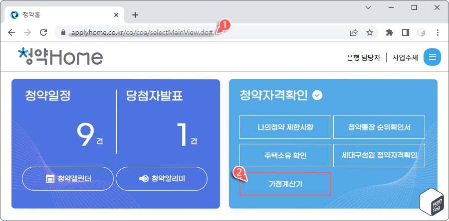The height and width of the screenshot is (221, 449).
Task: Open the Chrome three-dot menu
Action: 438,32
